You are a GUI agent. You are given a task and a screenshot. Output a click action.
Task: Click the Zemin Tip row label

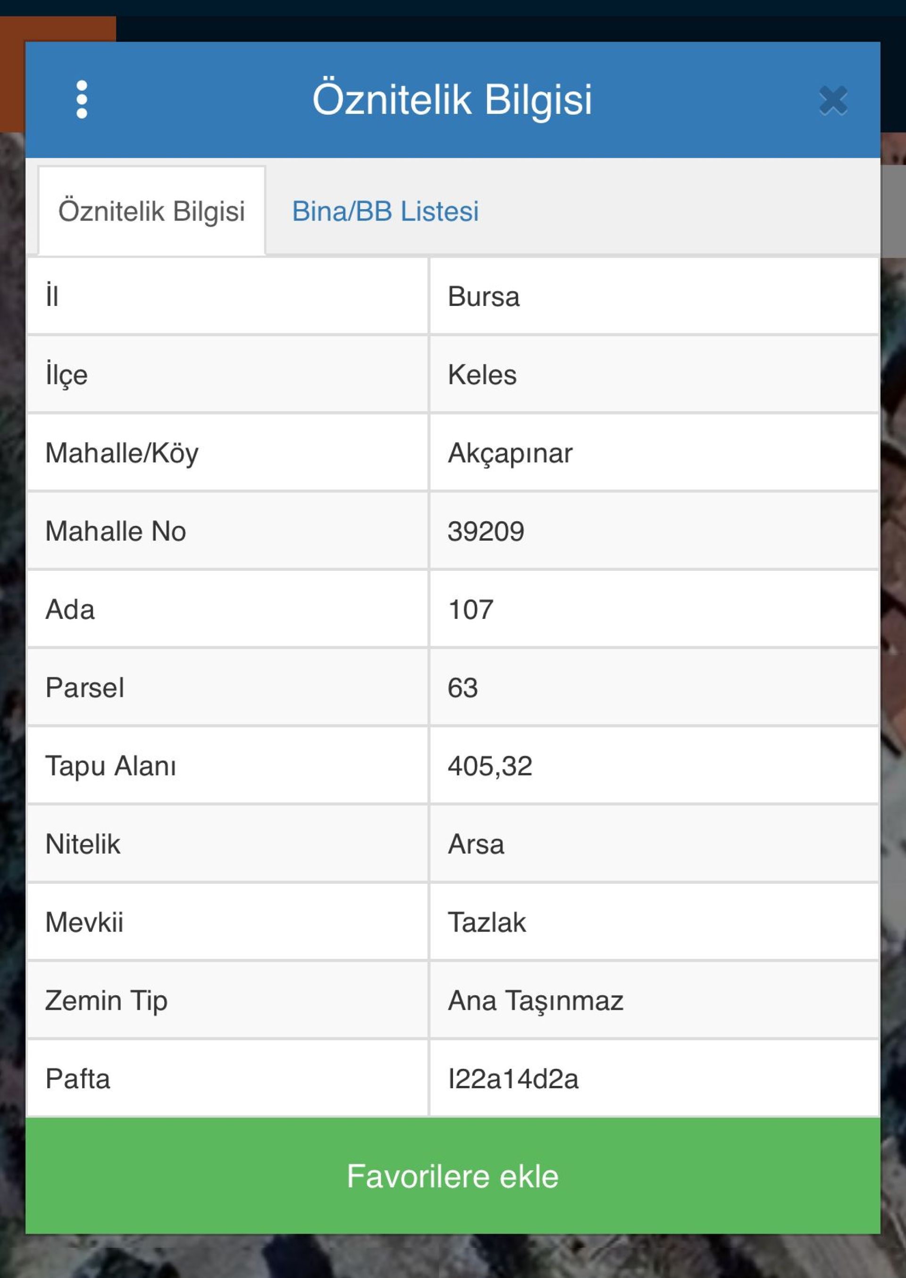point(106,999)
